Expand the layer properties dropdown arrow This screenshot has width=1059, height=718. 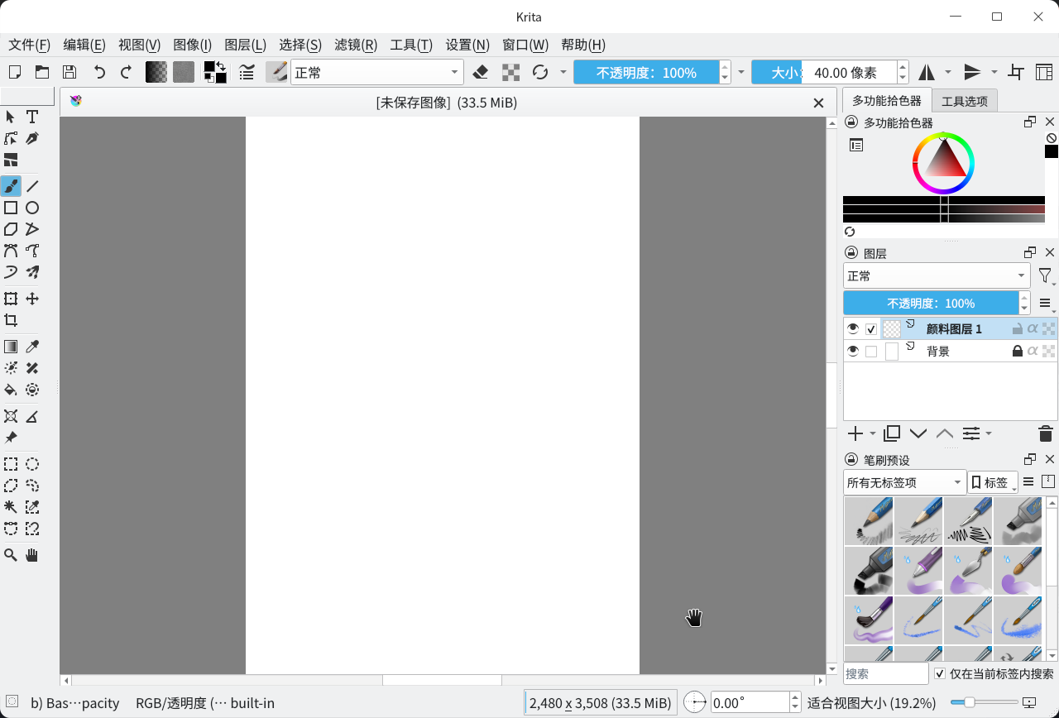(x=989, y=433)
